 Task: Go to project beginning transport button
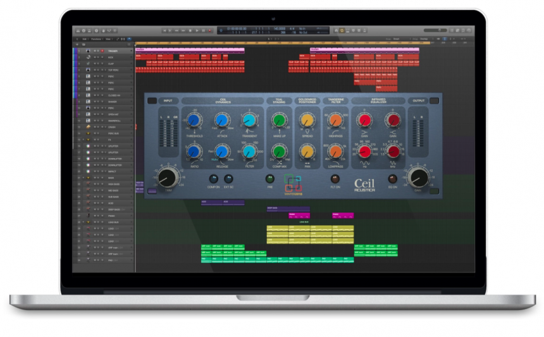[x=164, y=30]
